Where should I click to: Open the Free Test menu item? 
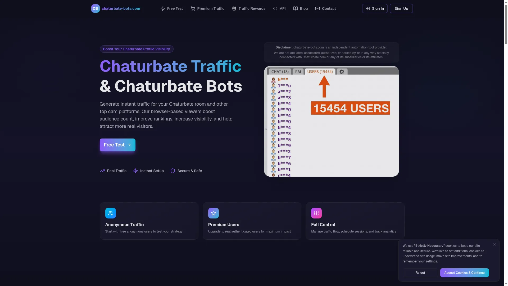pyautogui.click(x=172, y=8)
